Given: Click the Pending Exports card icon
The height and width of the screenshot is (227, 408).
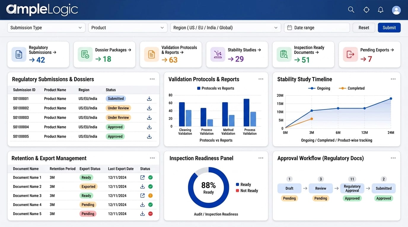Looking at the screenshot, I should click(x=350, y=54).
